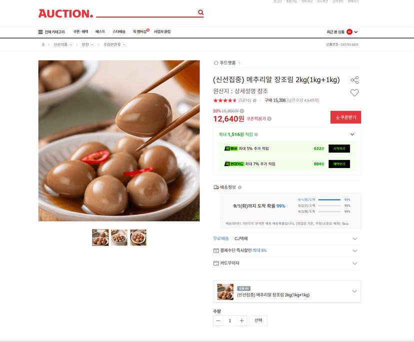Click the red search magnifier icon
Image resolution: width=414 pixels, height=342 pixels.
click(200, 12)
